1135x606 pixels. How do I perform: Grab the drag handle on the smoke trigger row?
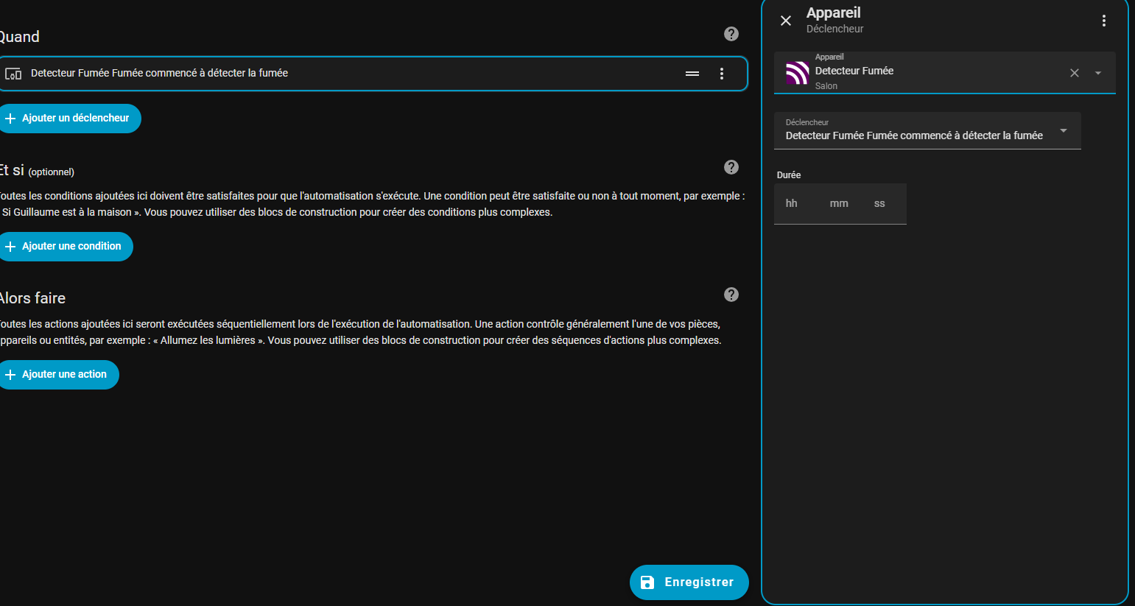(x=692, y=74)
